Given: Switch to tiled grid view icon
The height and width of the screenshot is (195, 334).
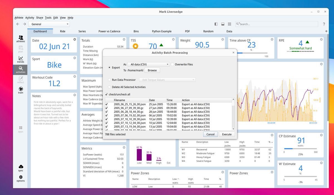Looking at the screenshot, I should point(230,24).
